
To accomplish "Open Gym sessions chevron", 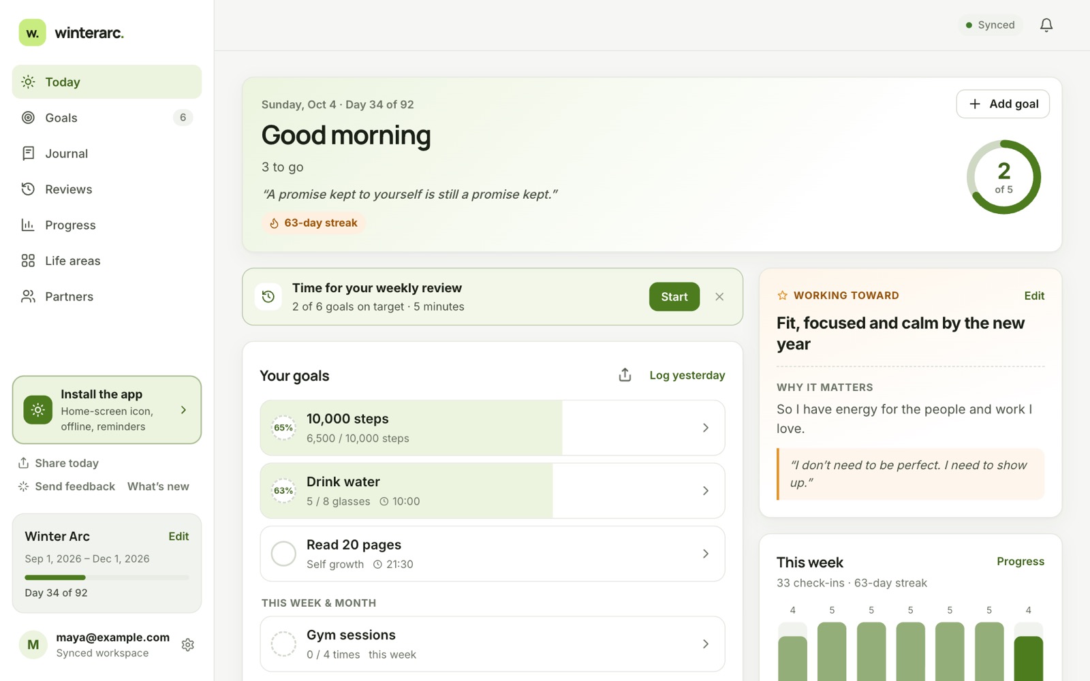I will [x=706, y=644].
